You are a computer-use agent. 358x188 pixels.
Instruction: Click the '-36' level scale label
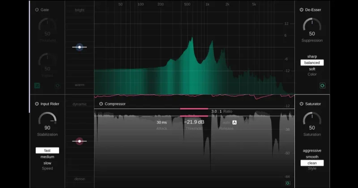287,129
